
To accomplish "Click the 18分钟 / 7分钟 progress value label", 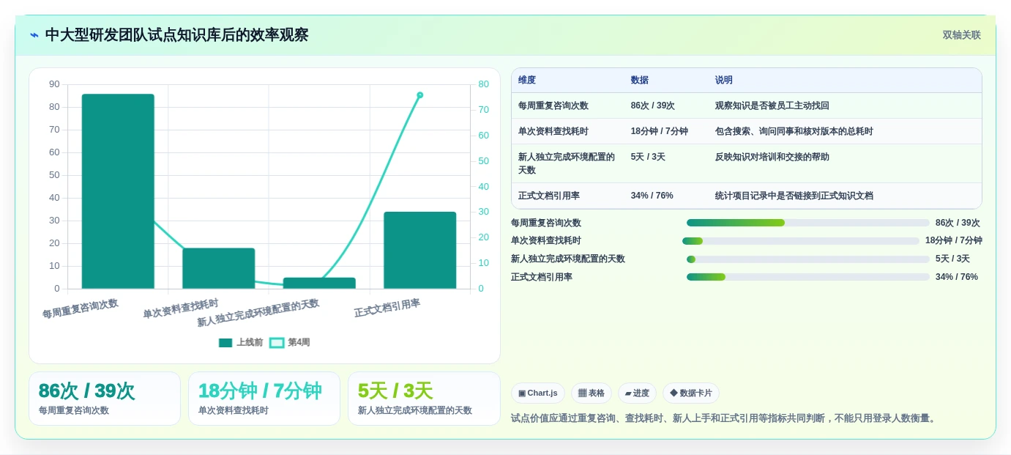I will coord(954,240).
